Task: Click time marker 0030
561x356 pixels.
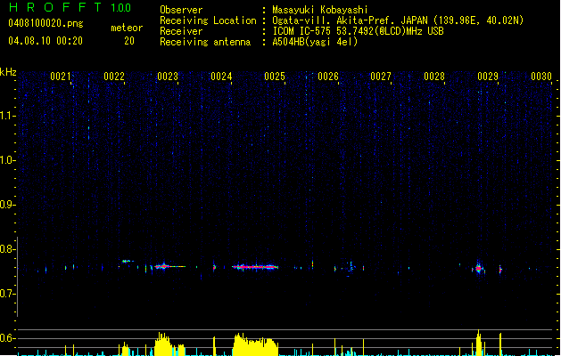Action: (541, 77)
